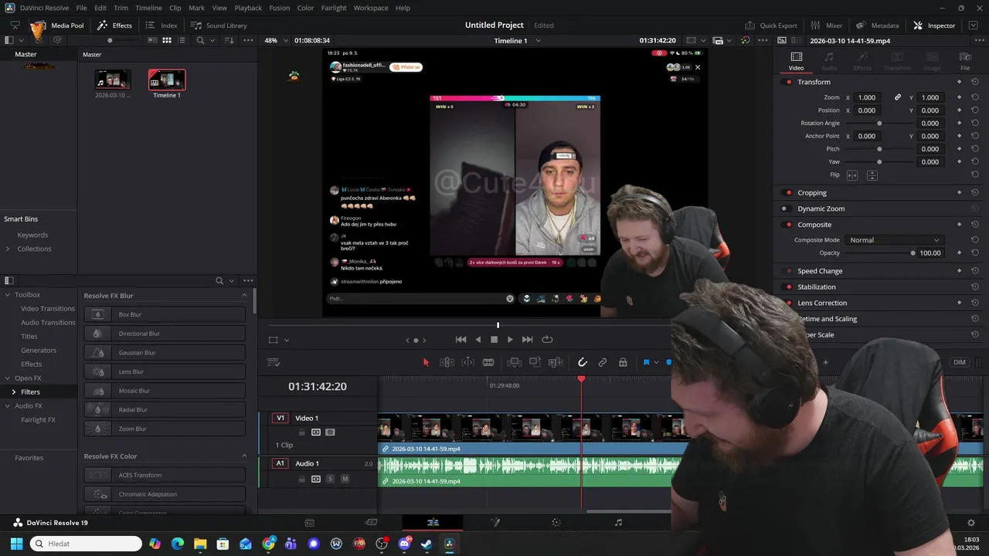Reset the Transform section
The image size is (989, 556).
coord(975,82)
